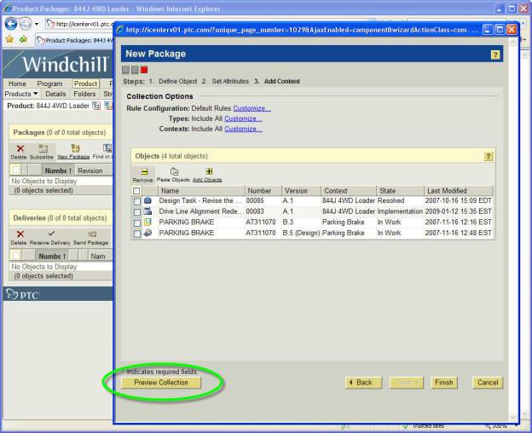Click Favorites star icon in browser
Screen dimensions: 532x433
pos(10,40)
